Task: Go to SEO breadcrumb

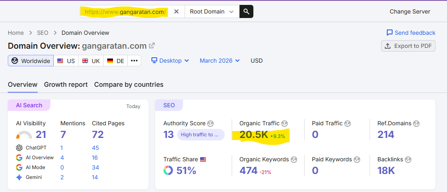Action: tap(43, 33)
